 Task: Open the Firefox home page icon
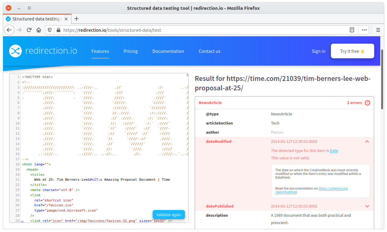[x=39, y=30]
